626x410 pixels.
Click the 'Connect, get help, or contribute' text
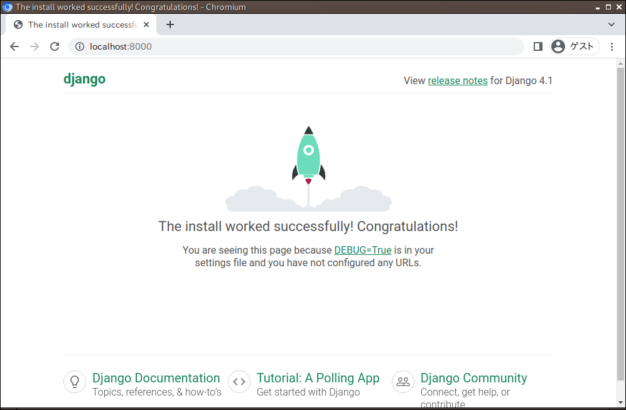465,397
